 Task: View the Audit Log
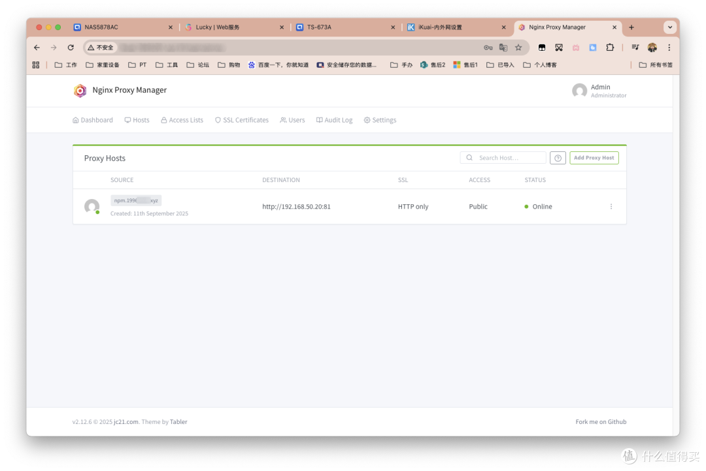pyautogui.click(x=334, y=121)
